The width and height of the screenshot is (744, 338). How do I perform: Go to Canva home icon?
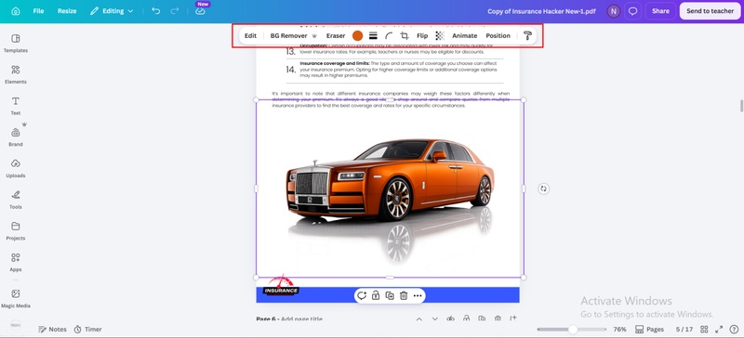click(16, 11)
